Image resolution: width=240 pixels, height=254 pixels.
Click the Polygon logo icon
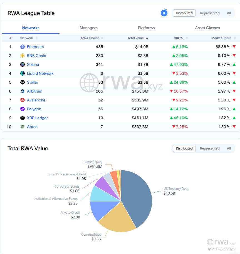[x=23, y=109]
